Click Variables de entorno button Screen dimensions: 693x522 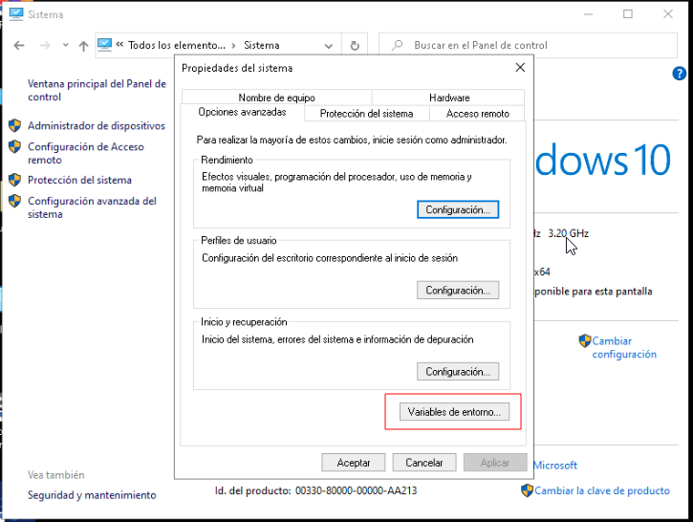[x=454, y=411]
